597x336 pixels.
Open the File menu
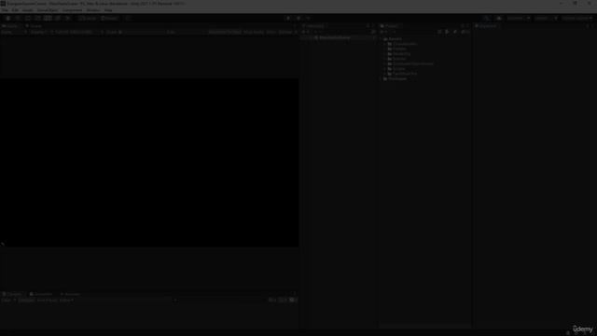[x=5, y=10]
